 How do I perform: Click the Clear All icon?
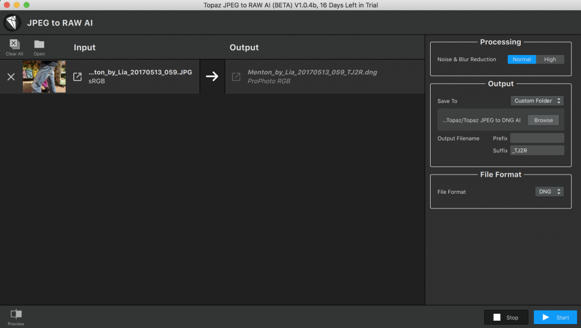[x=14, y=44]
